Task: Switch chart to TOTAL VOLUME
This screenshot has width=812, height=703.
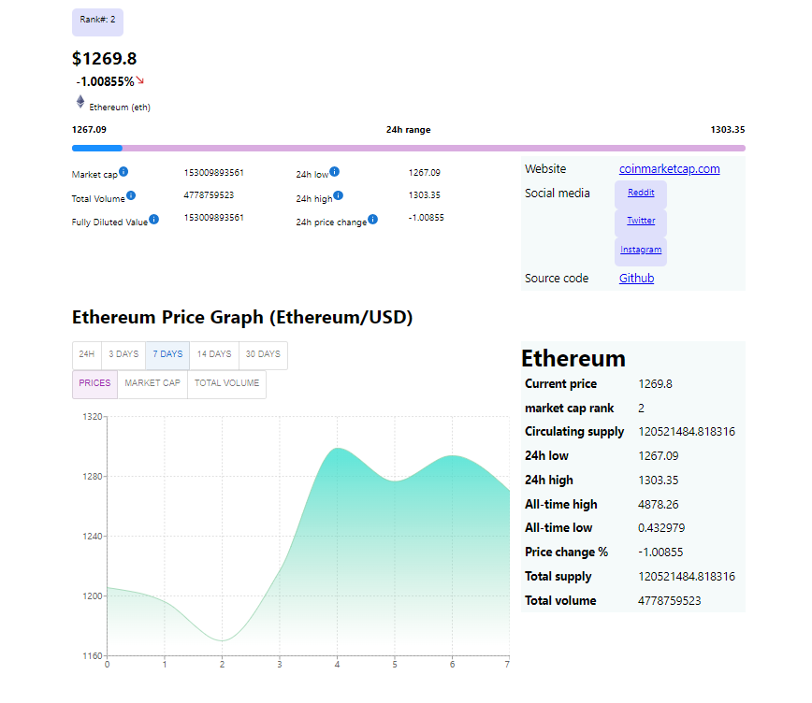Action: (x=226, y=383)
